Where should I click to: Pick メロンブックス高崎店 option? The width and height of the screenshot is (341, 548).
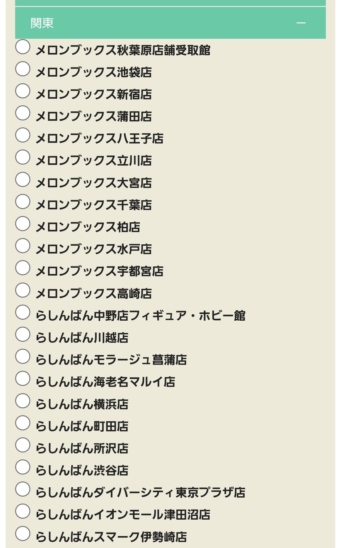(23, 290)
